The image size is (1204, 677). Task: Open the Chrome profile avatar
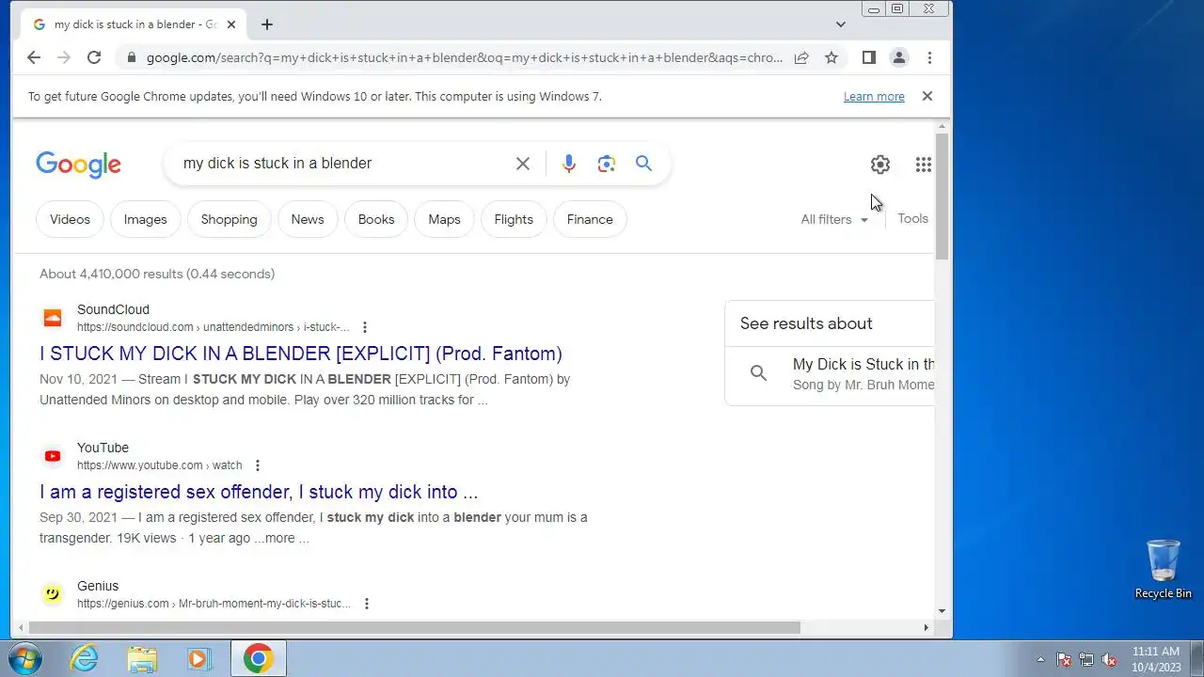click(899, 57)
